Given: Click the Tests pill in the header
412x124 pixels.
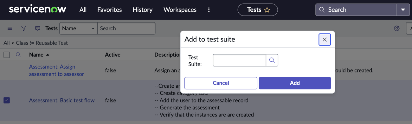Looking at the screenshot, I should click(257, 10).
